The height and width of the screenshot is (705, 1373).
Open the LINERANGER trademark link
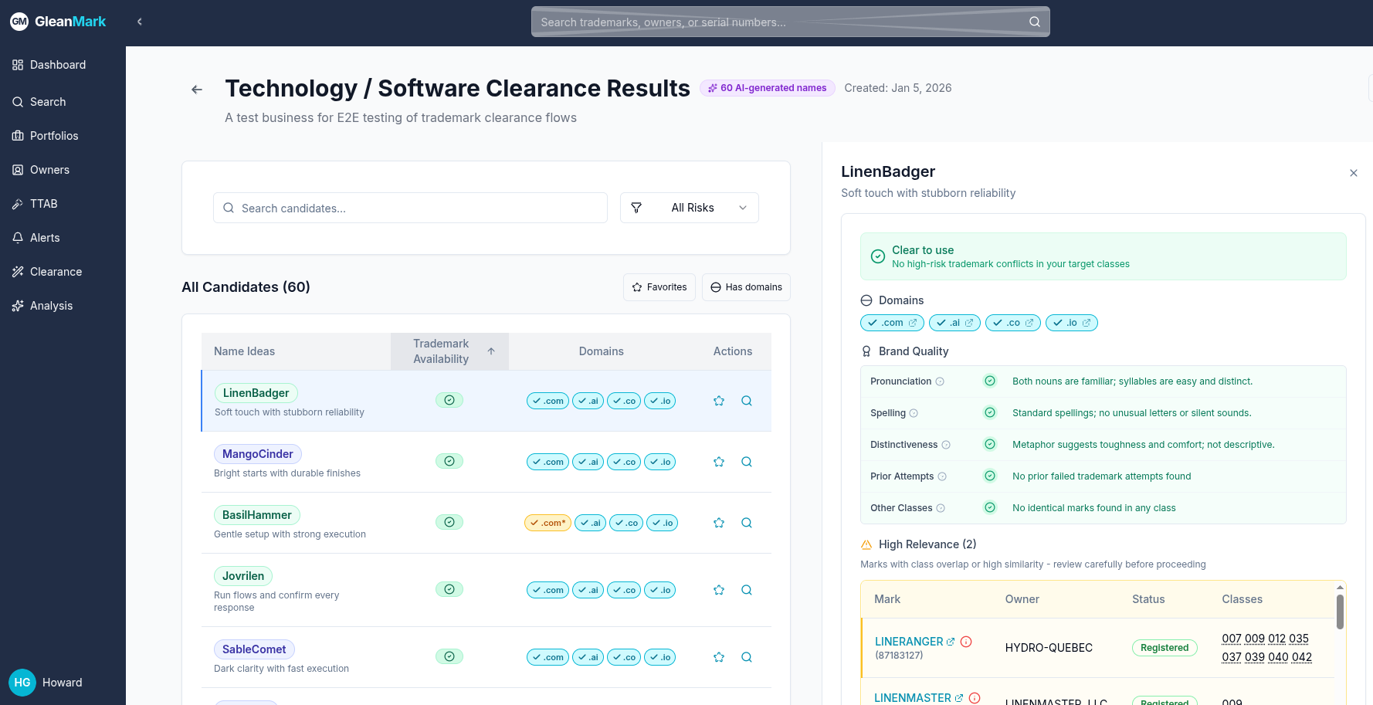(x=914, y=642)
